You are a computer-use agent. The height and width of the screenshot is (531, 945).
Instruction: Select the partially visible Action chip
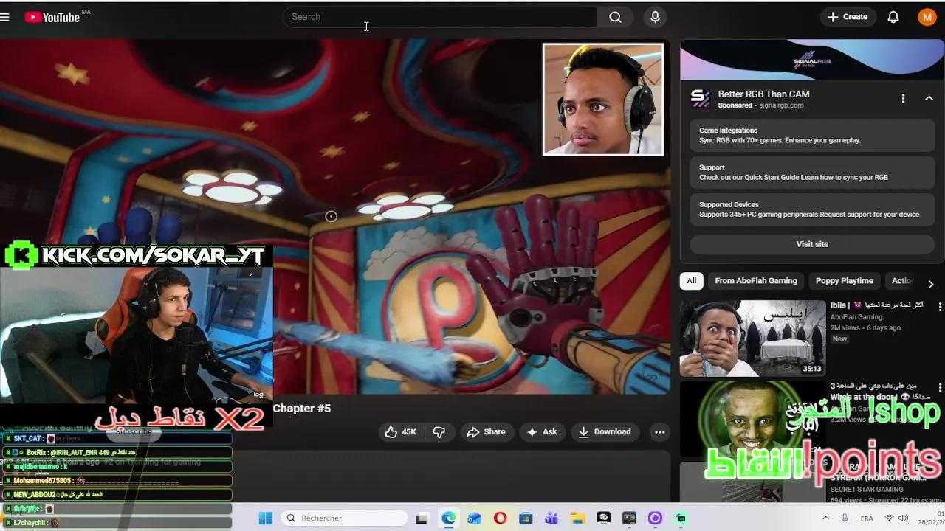(x=901, y=281)
